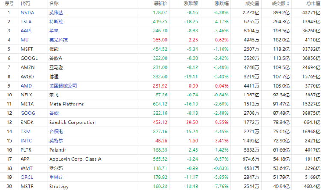Open the ORCL ticker link
This screenshot has width=321, height=190.
coord(27,177)
